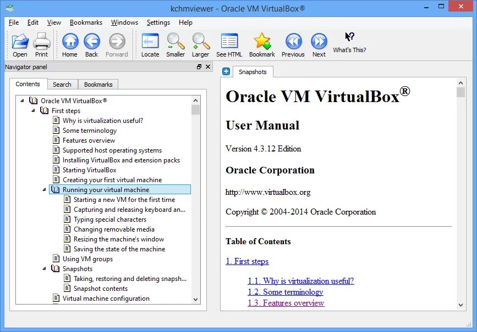This screenshot has height=332, width=477.
Task: Collapse the Oracle VM VirtualBox root node
Action: pos(22,100)
